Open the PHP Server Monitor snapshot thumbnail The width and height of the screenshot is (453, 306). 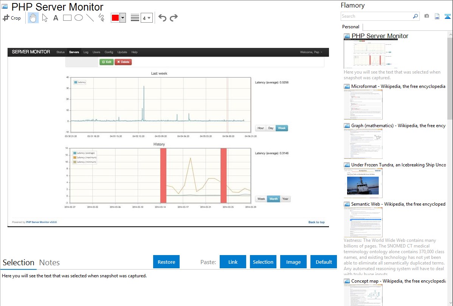370,54
